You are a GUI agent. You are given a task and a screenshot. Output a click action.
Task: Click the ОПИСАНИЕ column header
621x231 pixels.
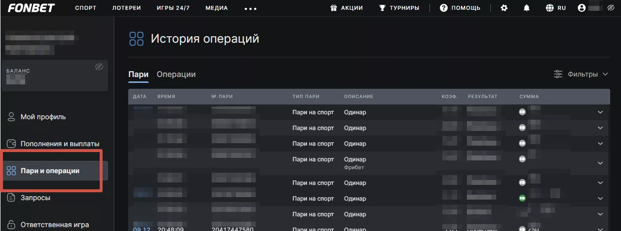click(x=358, y=96)
